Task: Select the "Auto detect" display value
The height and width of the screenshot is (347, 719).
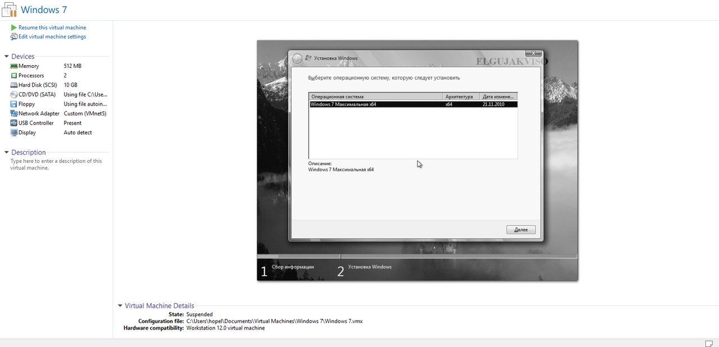Action: (x=78, y=133)
